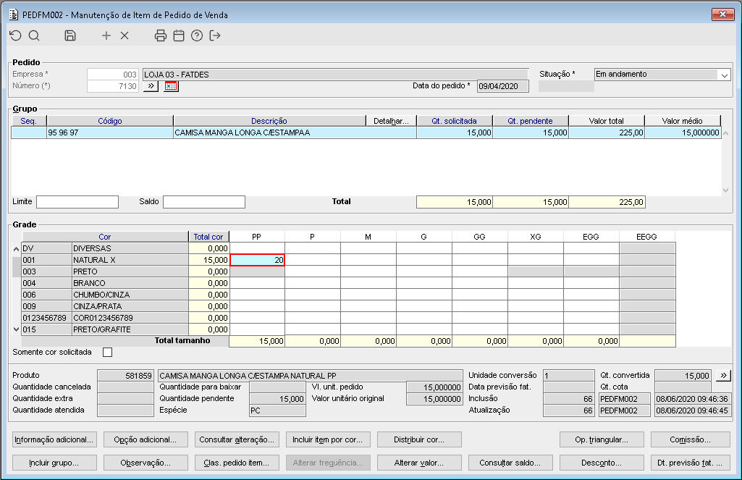Click the exit door toolbar icon
The height and width of the screenshot is (480, 742).
click(x=215, y=35)
